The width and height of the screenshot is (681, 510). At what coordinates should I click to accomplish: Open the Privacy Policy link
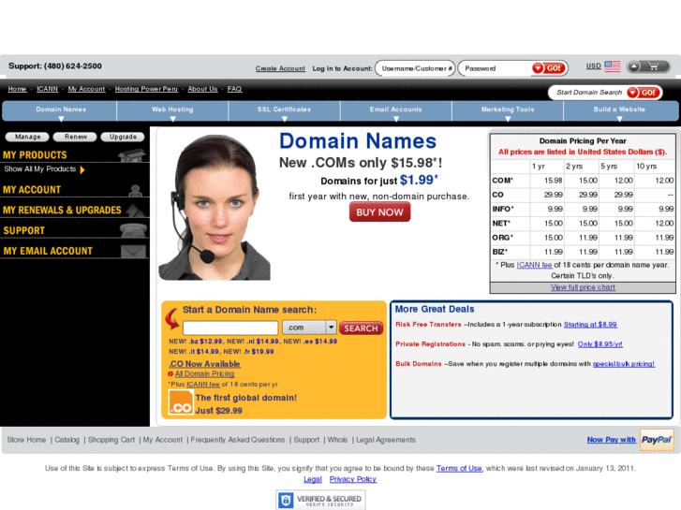coord(352,479)
